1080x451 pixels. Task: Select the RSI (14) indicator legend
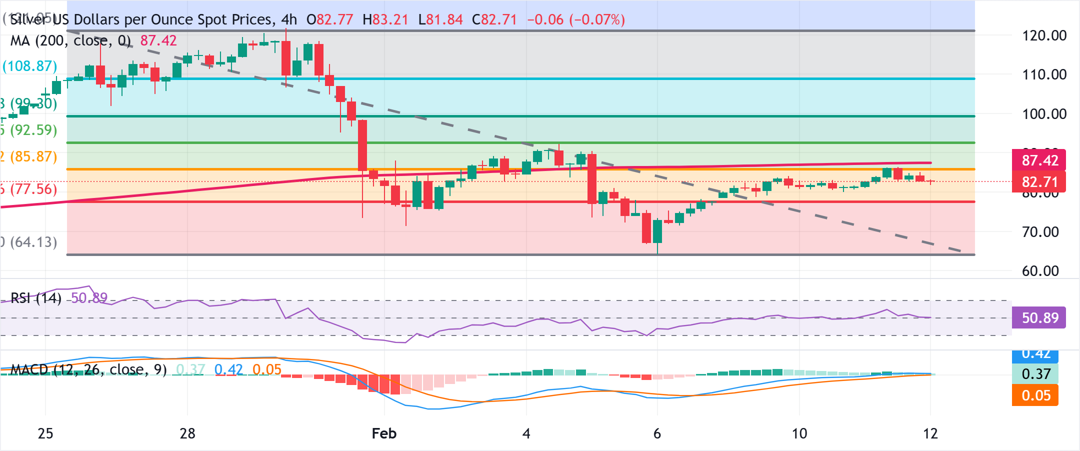[x=36, y=298]
